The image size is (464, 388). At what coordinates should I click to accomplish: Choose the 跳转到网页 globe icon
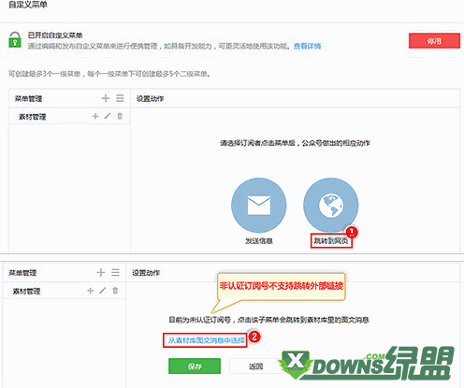[x=331, y=205]
